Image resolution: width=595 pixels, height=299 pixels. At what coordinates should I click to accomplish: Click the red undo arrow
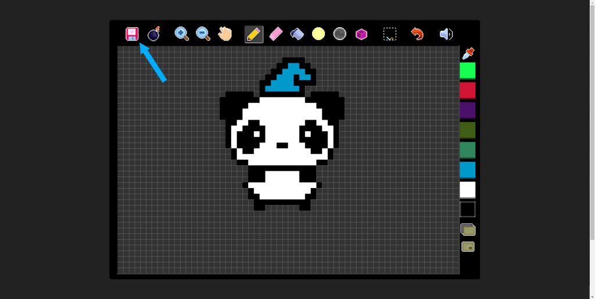coord(417,34)
